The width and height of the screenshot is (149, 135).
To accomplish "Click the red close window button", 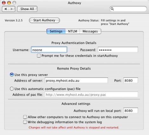I will click(4, 3).
